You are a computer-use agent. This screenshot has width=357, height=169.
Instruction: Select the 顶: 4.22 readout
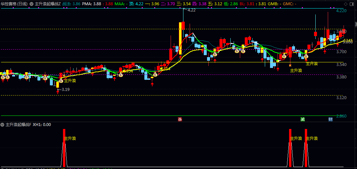[x=136, y=4]
